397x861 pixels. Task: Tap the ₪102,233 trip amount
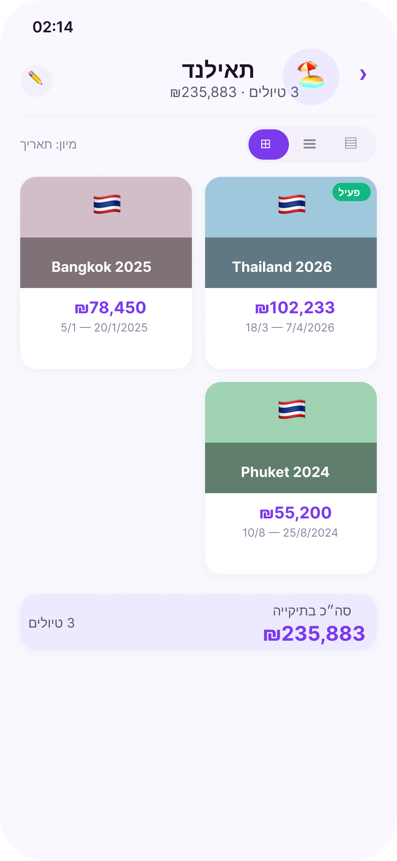(x=295, y=308)
